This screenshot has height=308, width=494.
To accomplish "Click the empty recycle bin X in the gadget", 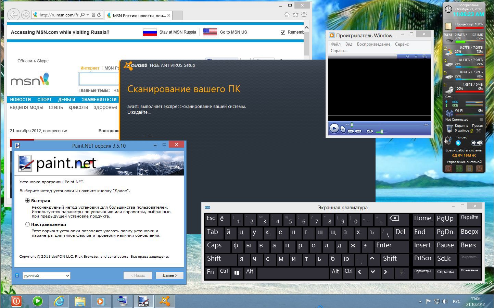I will (479, 131).
